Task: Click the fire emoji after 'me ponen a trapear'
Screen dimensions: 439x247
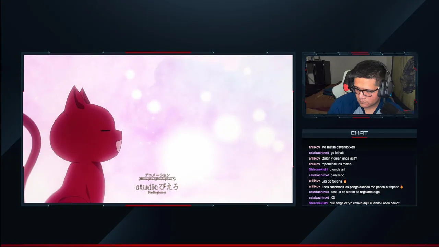Action: coord(402,187)
